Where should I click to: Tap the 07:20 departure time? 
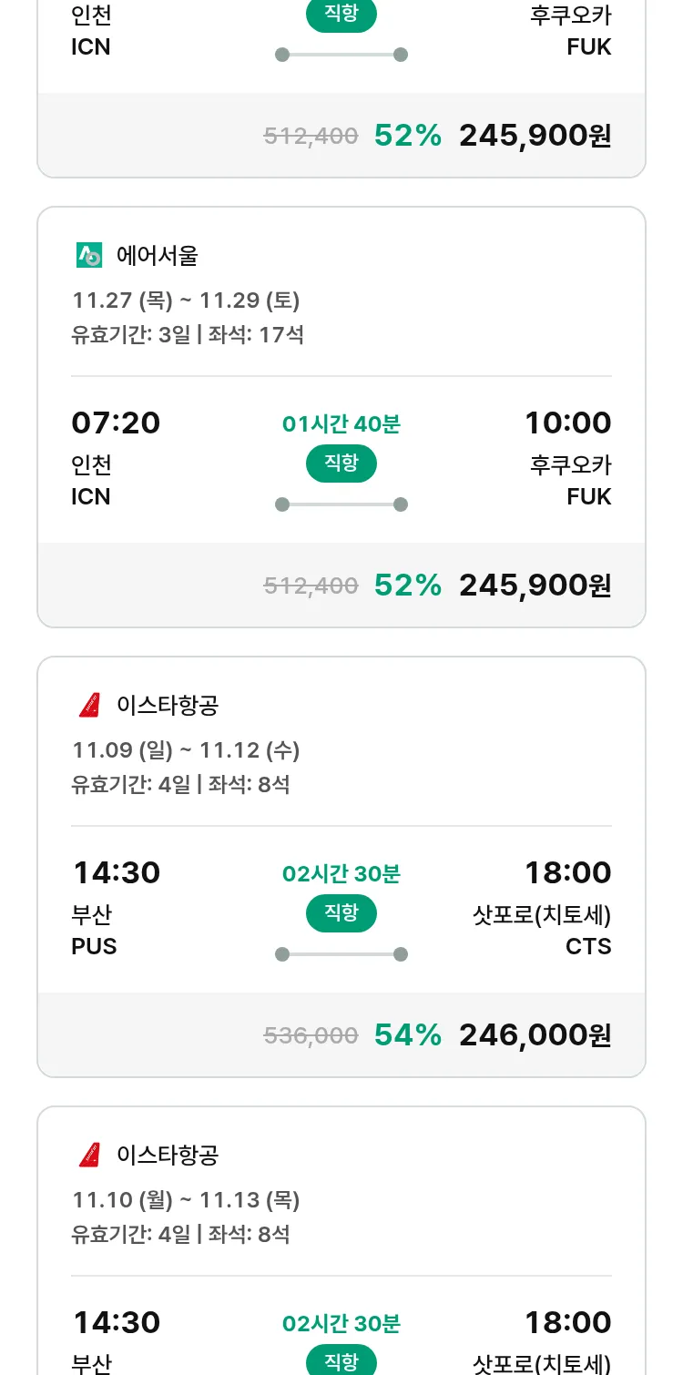coord(116,423)
